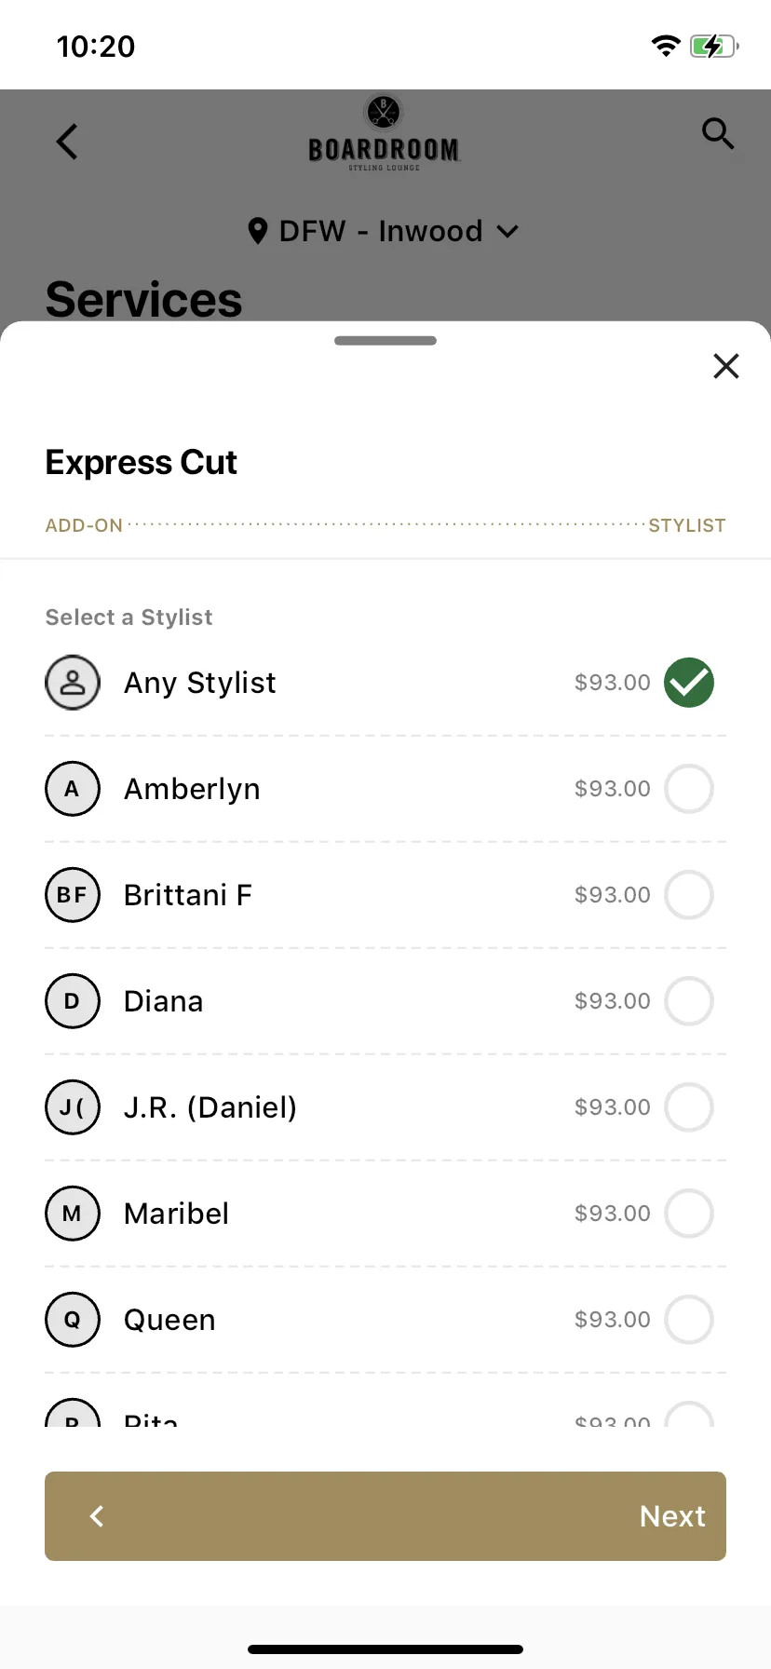Expand the location chevron next to Inwood
771x1669 pixels.
tap(507, 232)
